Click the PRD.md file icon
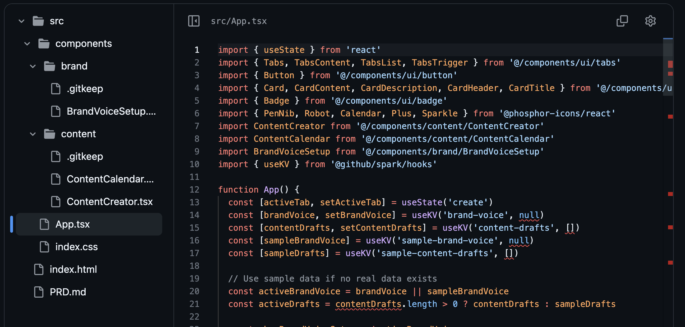The image size is (685, 327). [39, 292]
